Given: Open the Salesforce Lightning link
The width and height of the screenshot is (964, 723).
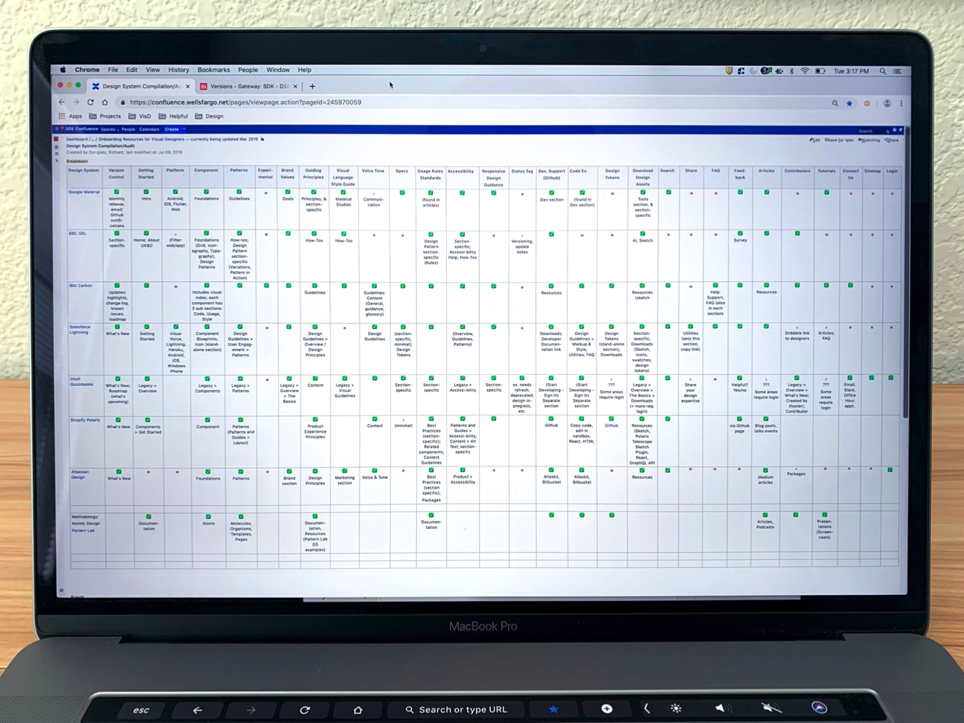Looking at the screenshot, I should click(79, 329).
